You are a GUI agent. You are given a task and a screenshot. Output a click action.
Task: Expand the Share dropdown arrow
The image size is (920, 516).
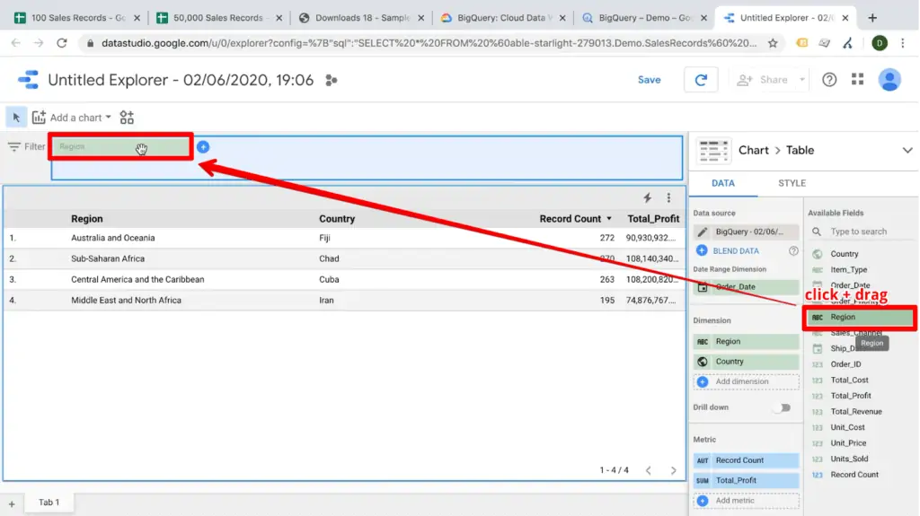801,80
